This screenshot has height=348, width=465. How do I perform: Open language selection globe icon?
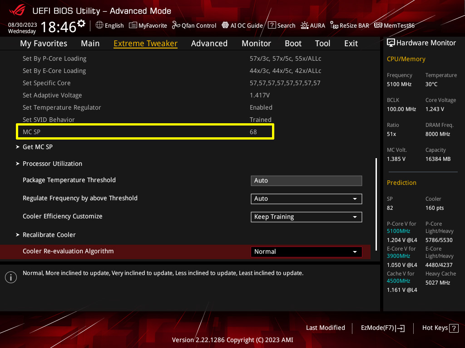tap(99, 25)
